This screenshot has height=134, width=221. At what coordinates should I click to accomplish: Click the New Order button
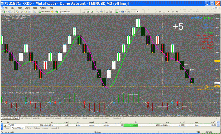[44, 12]
